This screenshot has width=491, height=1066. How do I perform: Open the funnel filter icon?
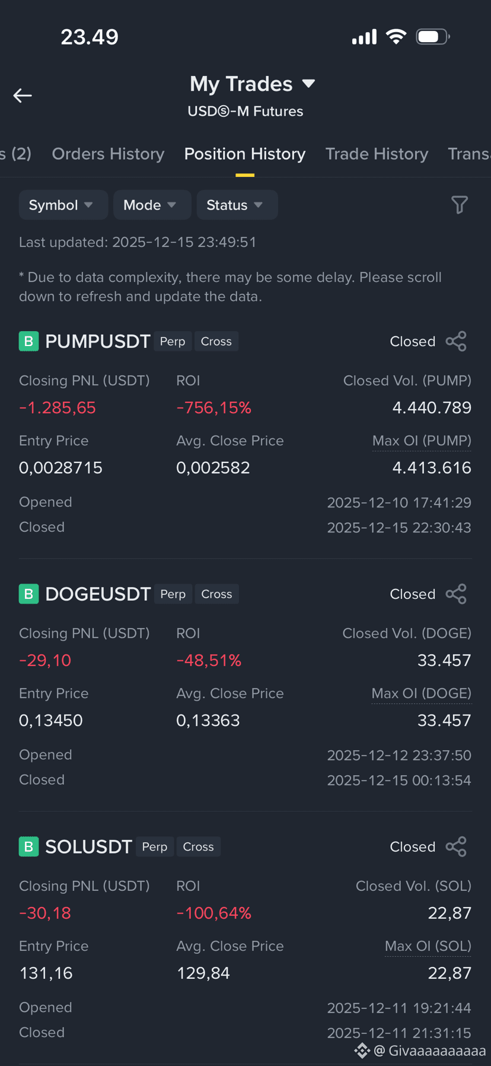(x=460, y=205)
